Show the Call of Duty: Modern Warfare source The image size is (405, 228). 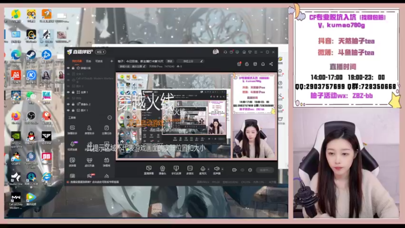coord(68,80)
